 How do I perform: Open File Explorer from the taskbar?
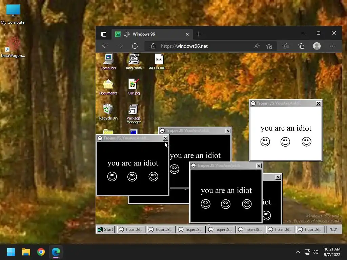pyautogui.click(x=26, y=252)
